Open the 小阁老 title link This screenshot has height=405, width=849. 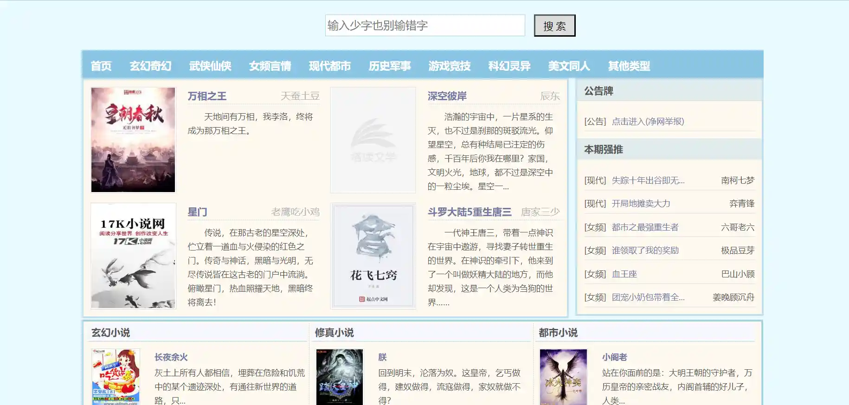click(x=615, y=357)
